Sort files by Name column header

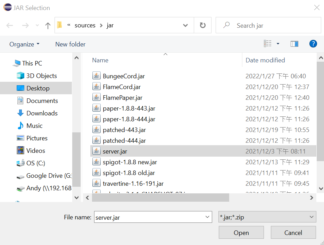click(x=100, y=60)
